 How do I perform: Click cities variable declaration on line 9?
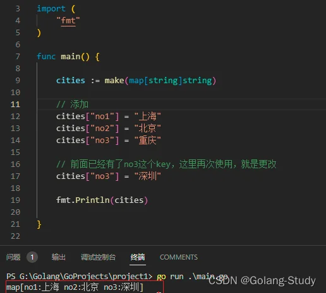tap(71, 81)
